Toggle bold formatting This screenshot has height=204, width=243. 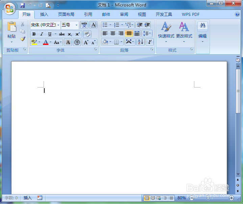[x=34, y=34]
